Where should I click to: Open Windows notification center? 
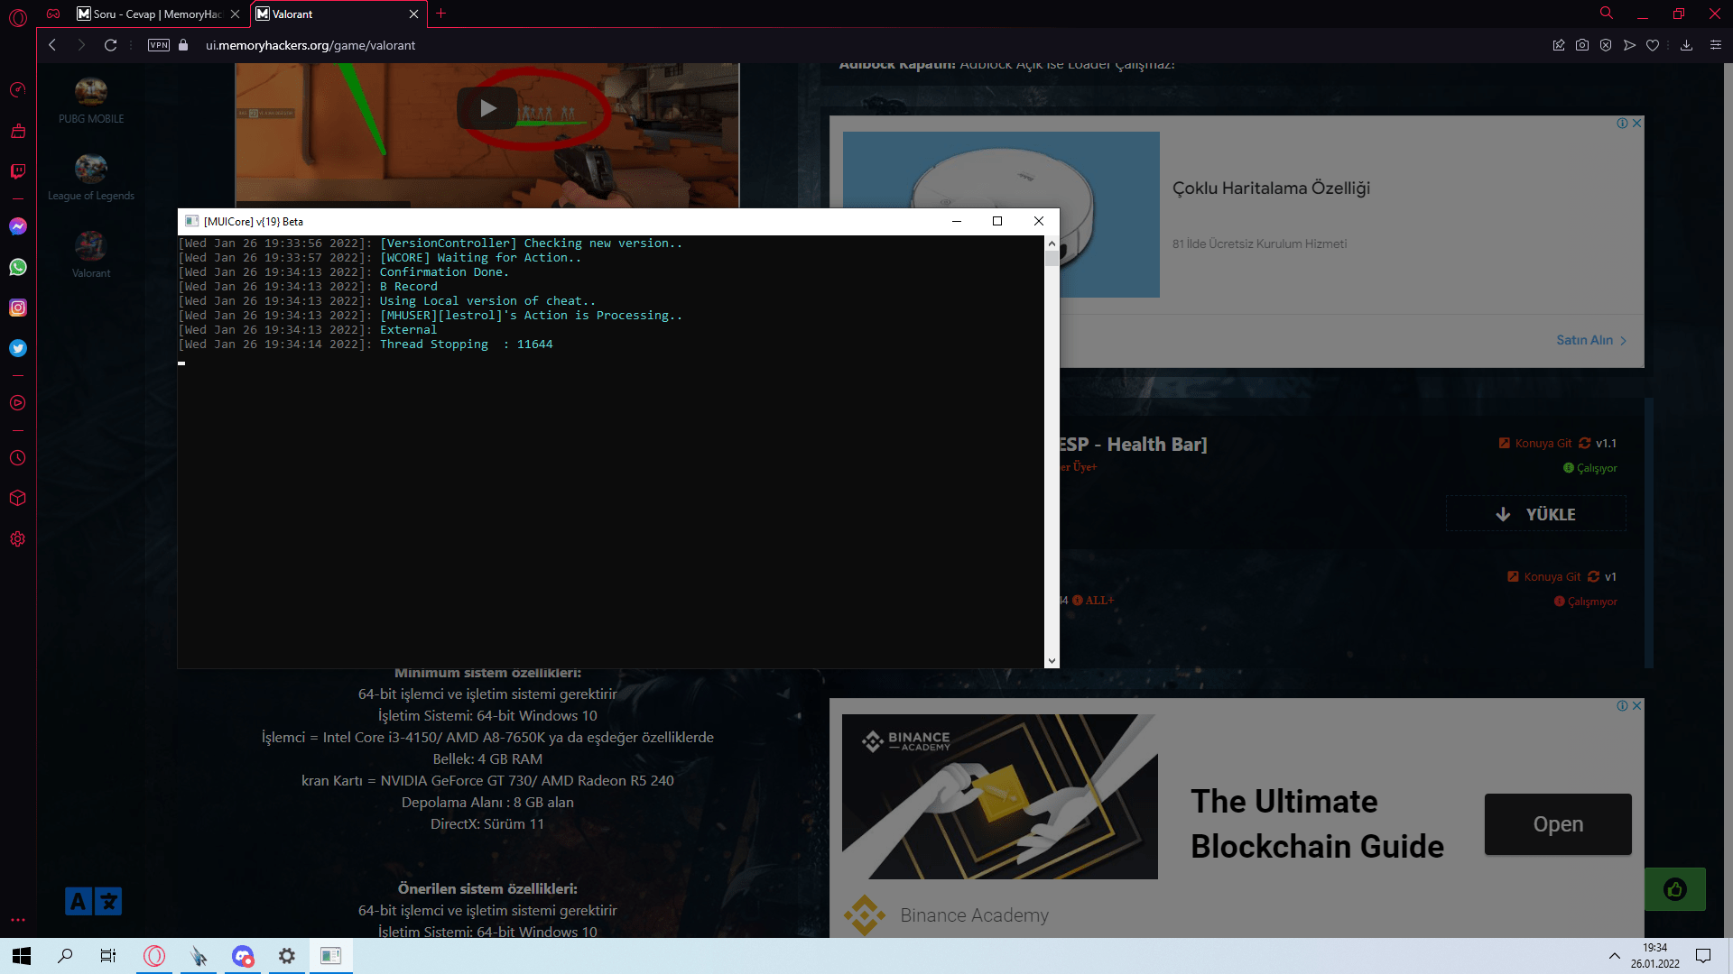click(1703, 956)
